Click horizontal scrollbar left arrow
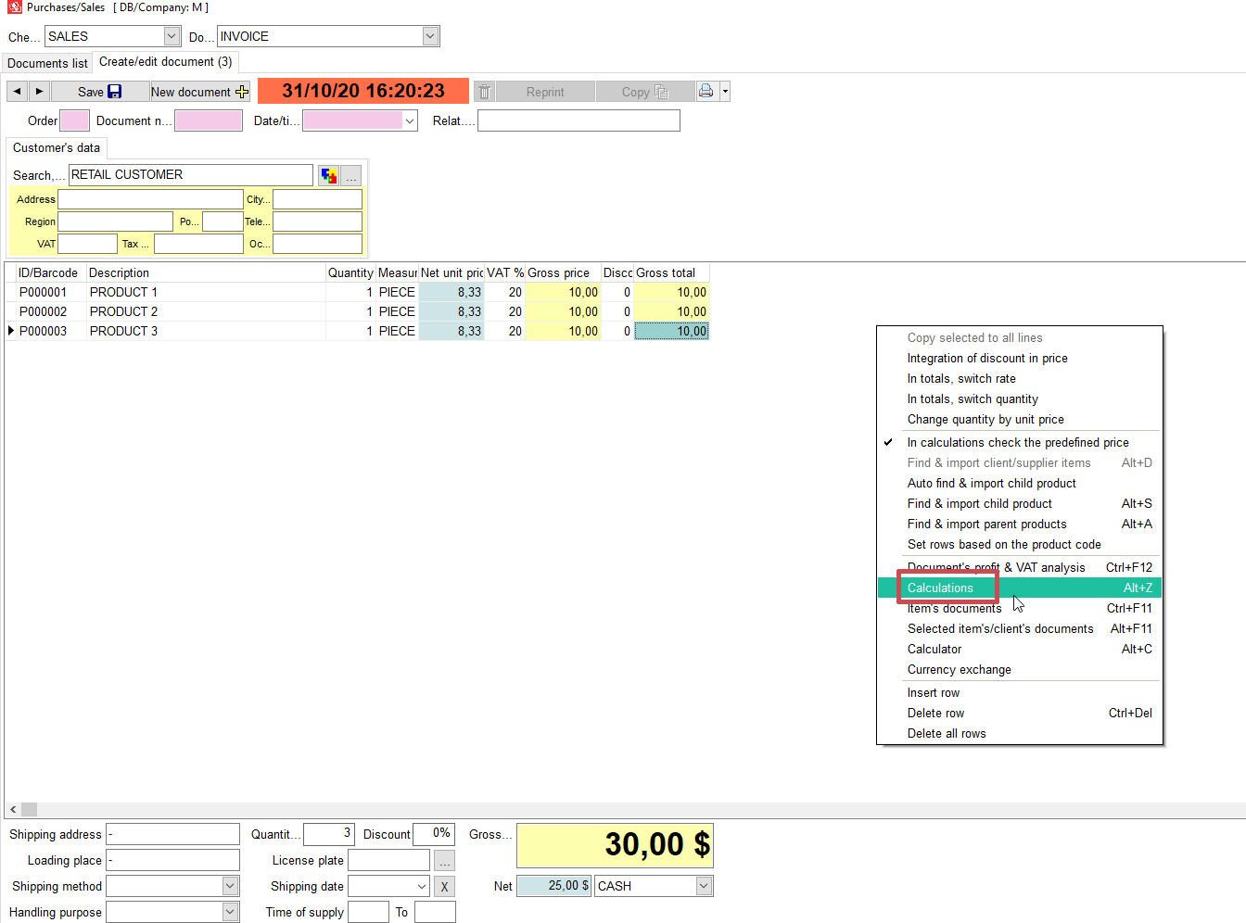Image resolution: width=1246 pixels, height=923 pixels. click(x=13, y=809)
